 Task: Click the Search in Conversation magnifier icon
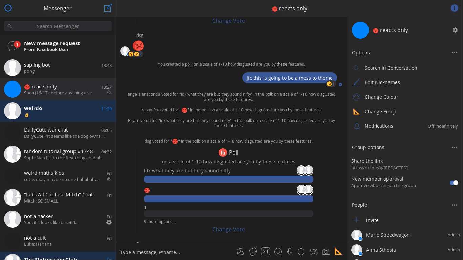[356, 68]
